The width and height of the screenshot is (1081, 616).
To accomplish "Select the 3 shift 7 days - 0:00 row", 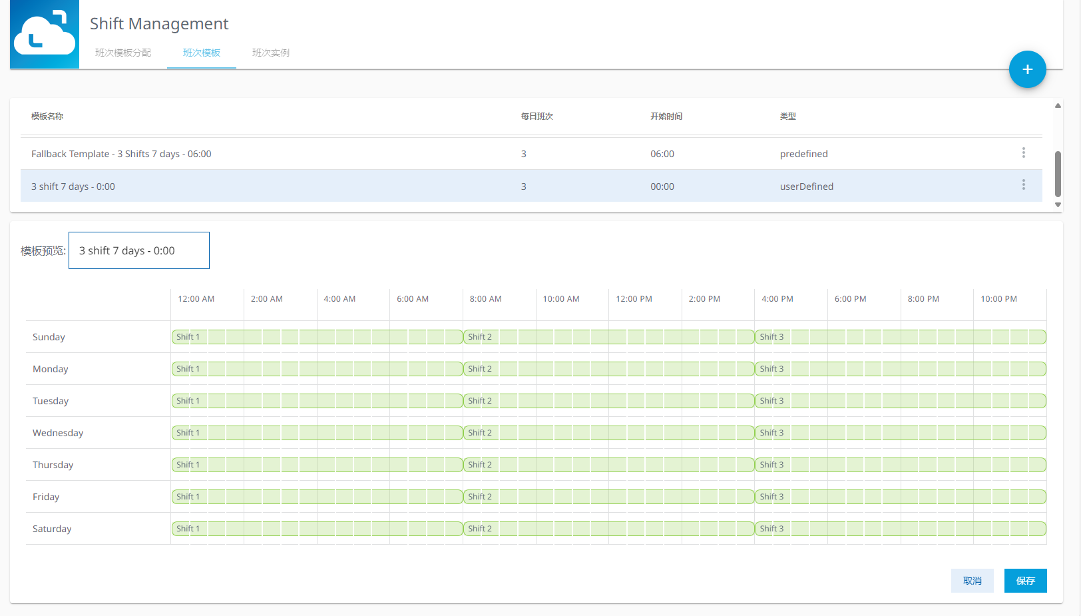I will point(266,186).
